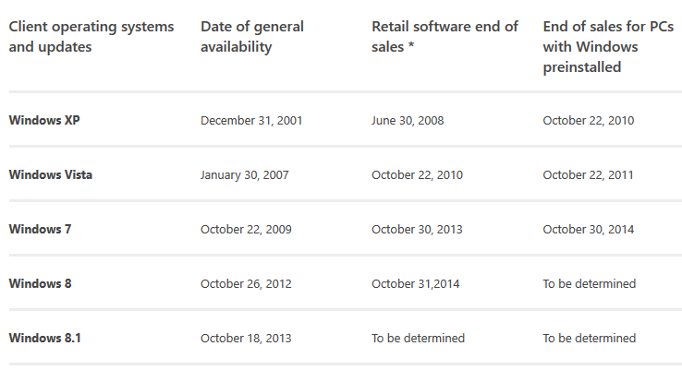Click October 18, 2013 availability date

[x=246, y=338]
